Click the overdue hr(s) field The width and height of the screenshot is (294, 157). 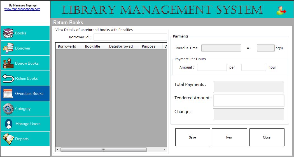(x=265, y=48)
